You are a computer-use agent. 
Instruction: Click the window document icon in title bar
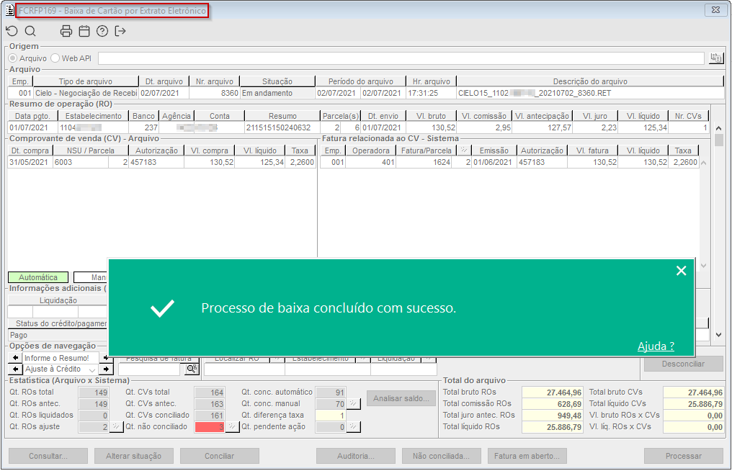[x=9, y=10]
